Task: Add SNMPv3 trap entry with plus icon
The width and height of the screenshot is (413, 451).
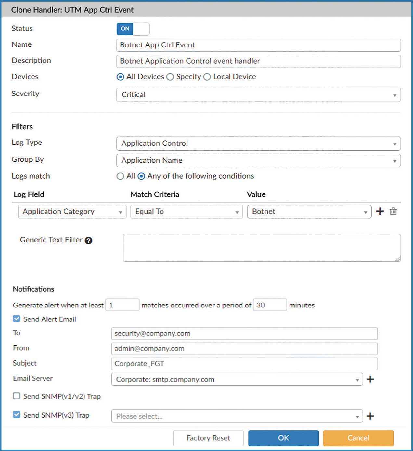Action: (x=370, y=416)
